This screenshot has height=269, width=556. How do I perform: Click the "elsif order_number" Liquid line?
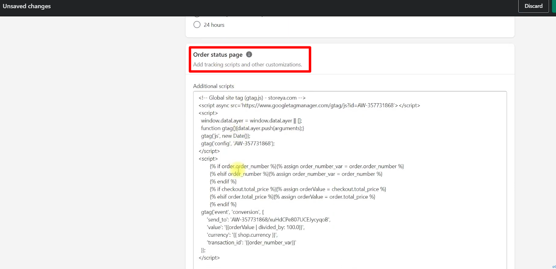click(x=296, y=174)
